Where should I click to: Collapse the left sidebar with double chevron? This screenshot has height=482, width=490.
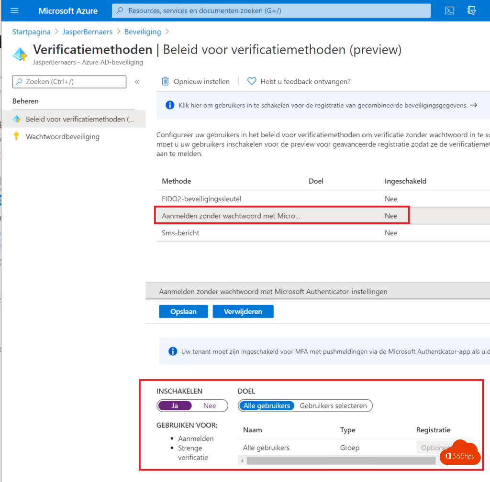click(x=137, y=82)
